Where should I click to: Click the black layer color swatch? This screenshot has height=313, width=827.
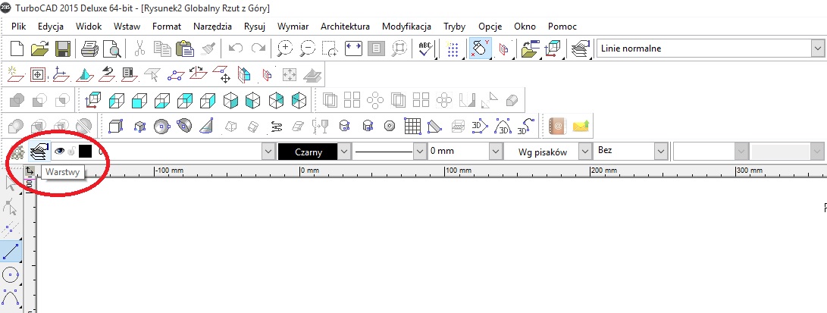[x=85, y=151]
